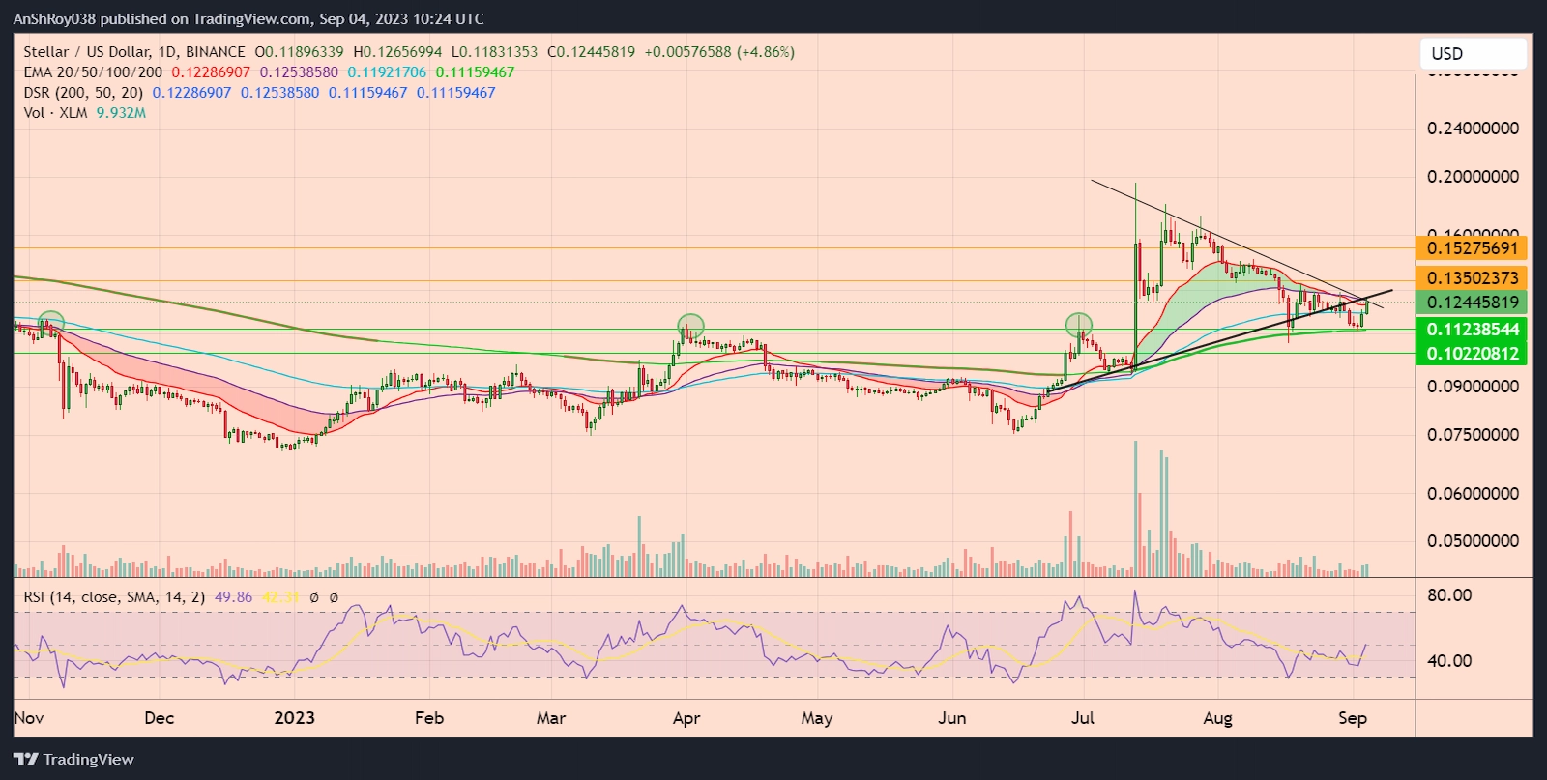Click the 0.09000000 price axis tick
Screen dimensions: 1547x780
pos(1473,387)
